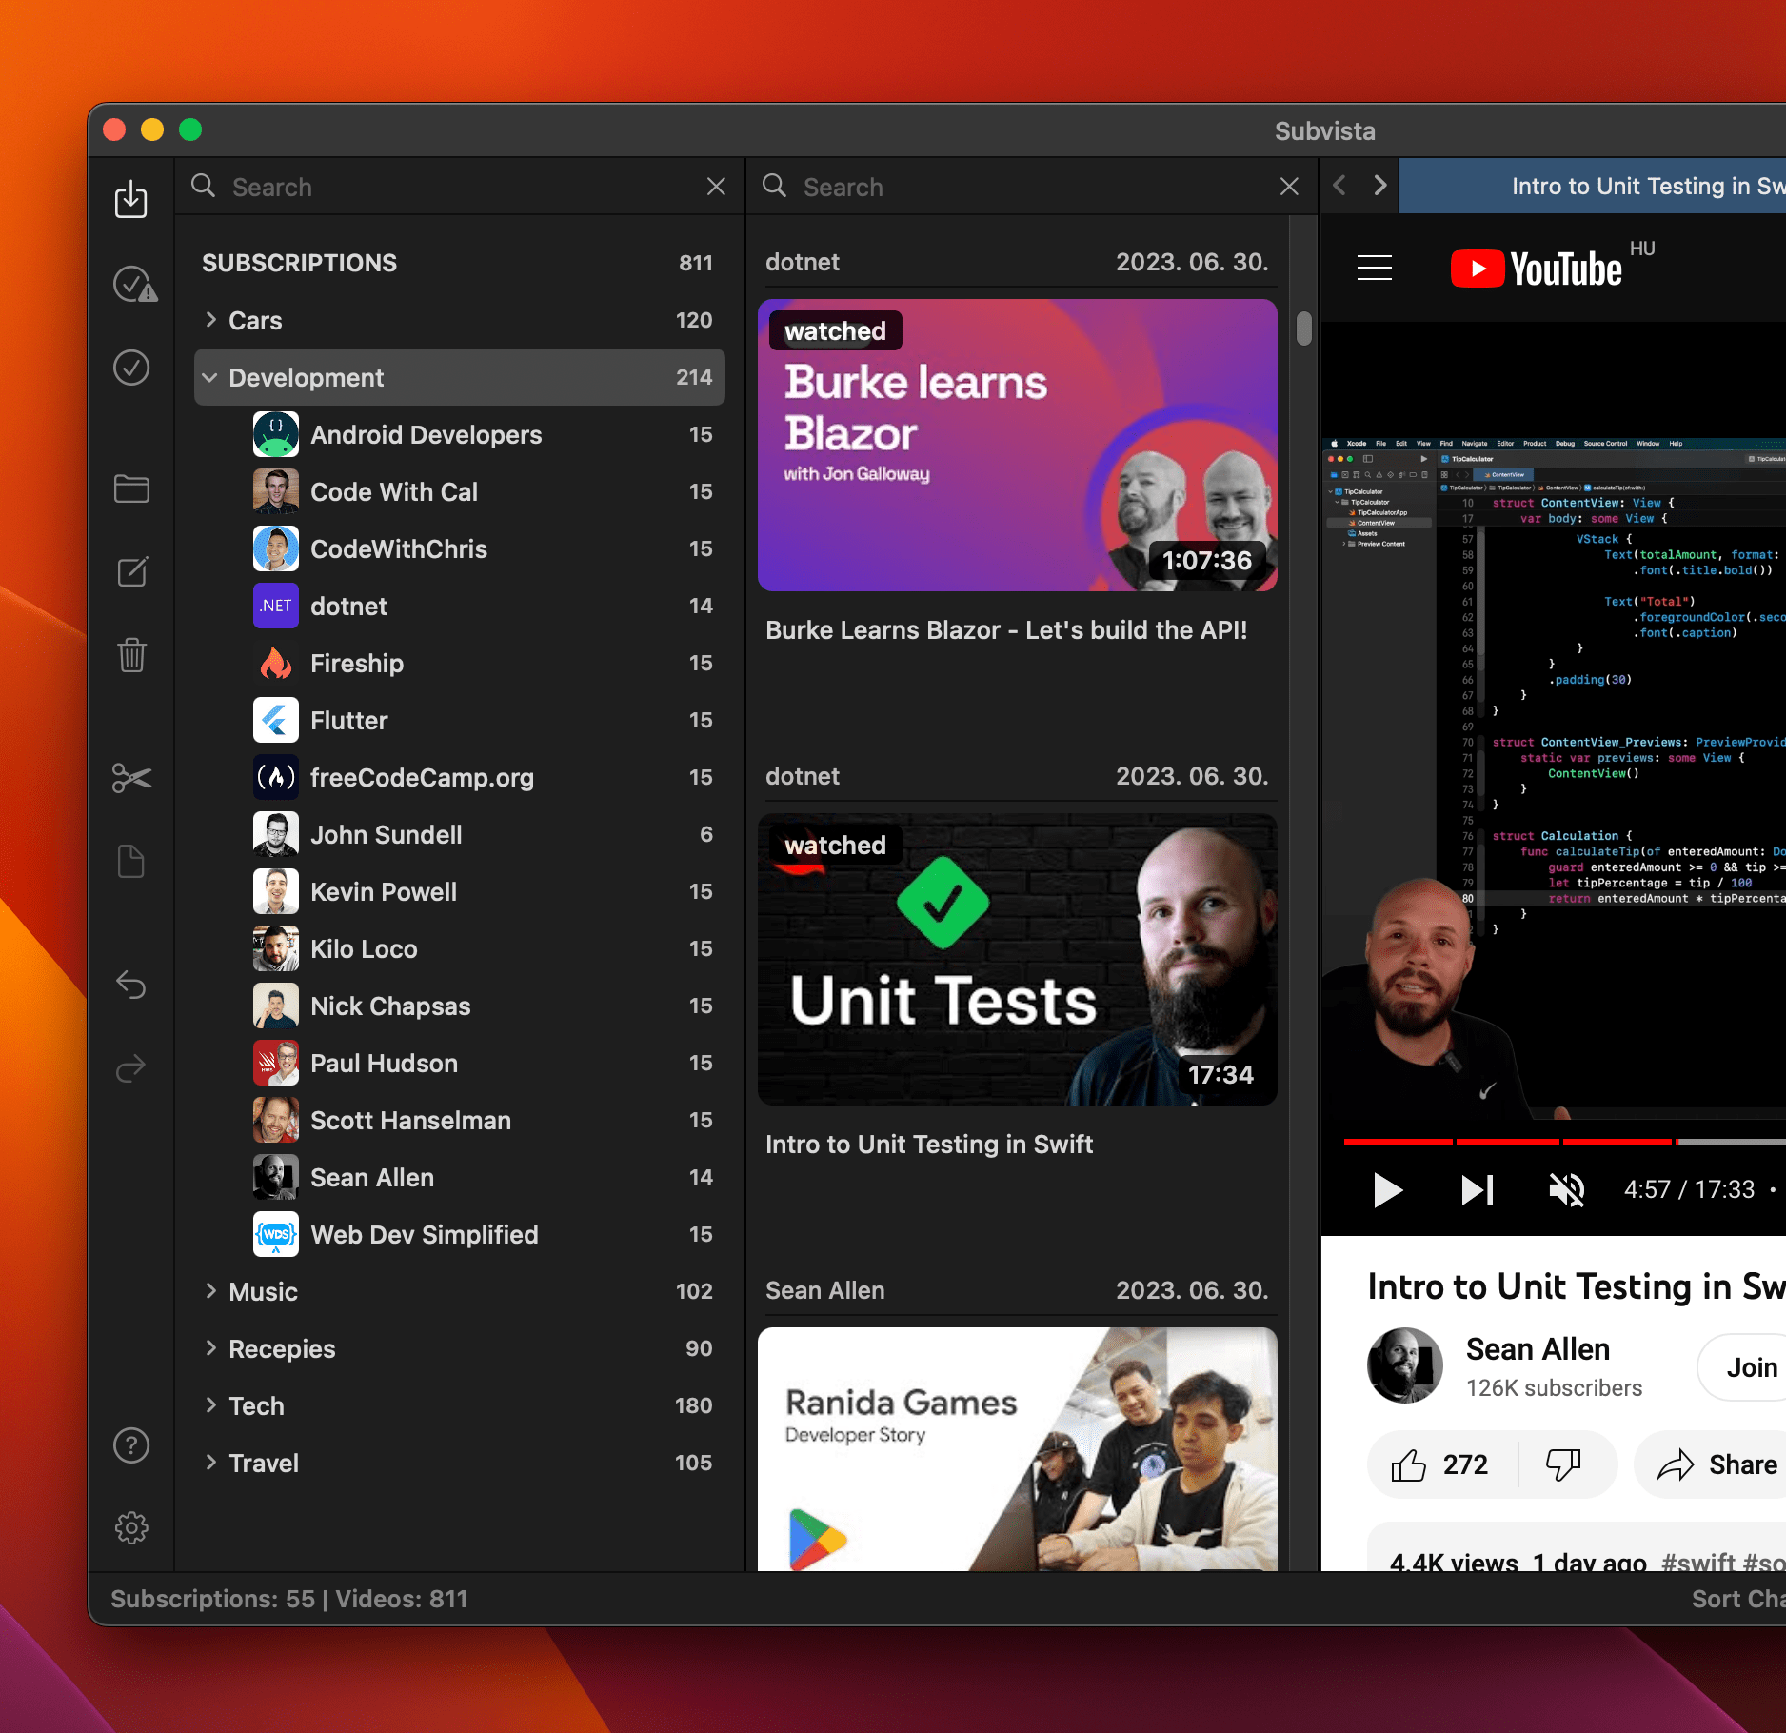Expand the Cars subscription group
The height and width of the screenshot is (1733, 1786).
[x=210, y=321]
